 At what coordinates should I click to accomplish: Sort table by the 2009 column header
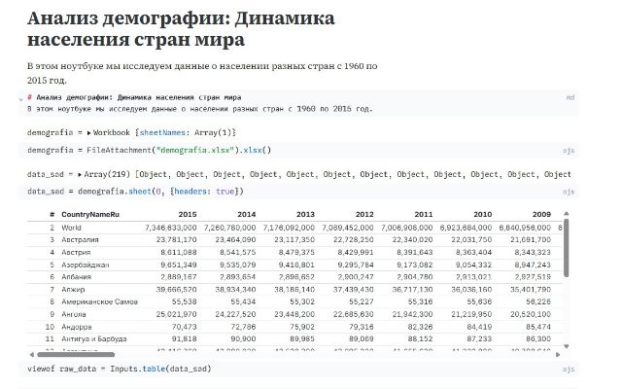[542, 214]
